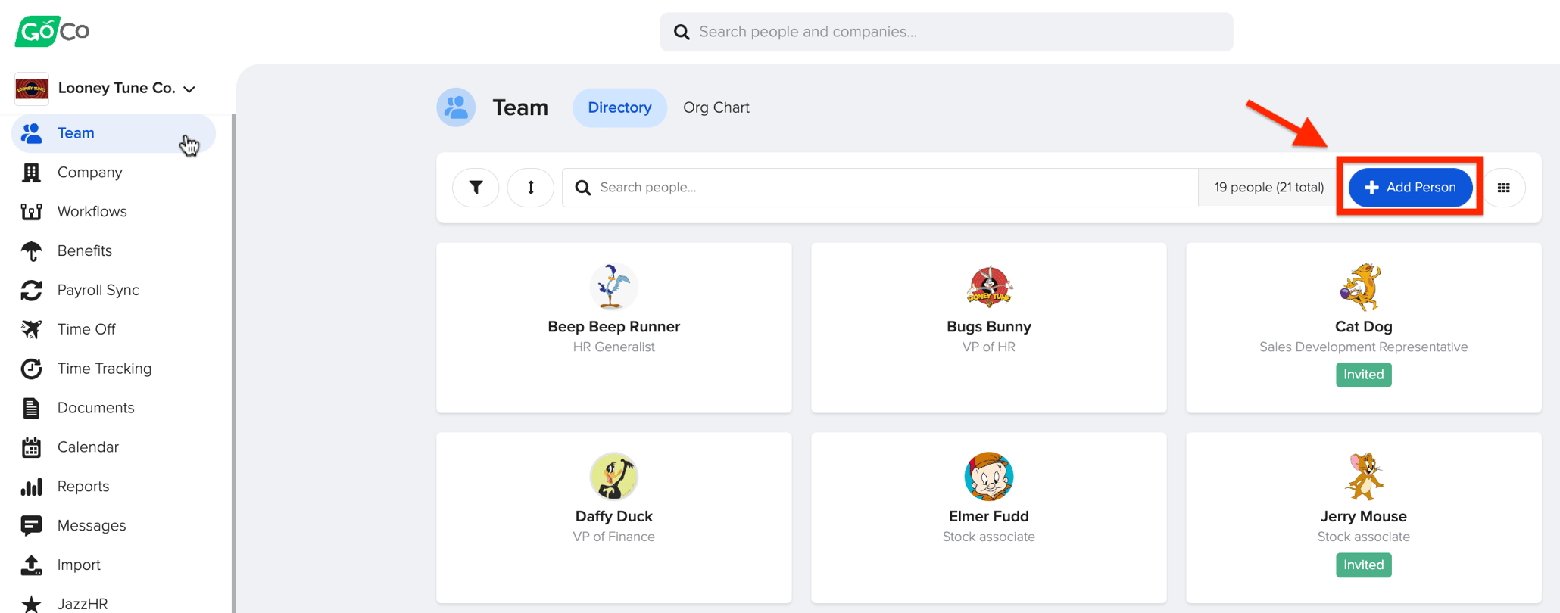The width and height of the screenshot is (1560, 613).
Task: Click the global people and companies search
Action: point(947,32)
